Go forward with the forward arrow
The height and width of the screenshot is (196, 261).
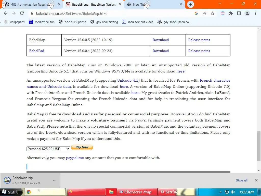(14, 14)
